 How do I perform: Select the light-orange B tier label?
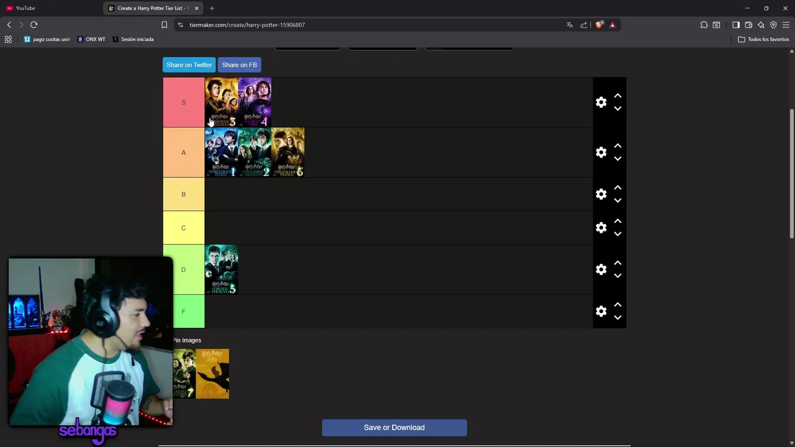click(x=183, y=194)
